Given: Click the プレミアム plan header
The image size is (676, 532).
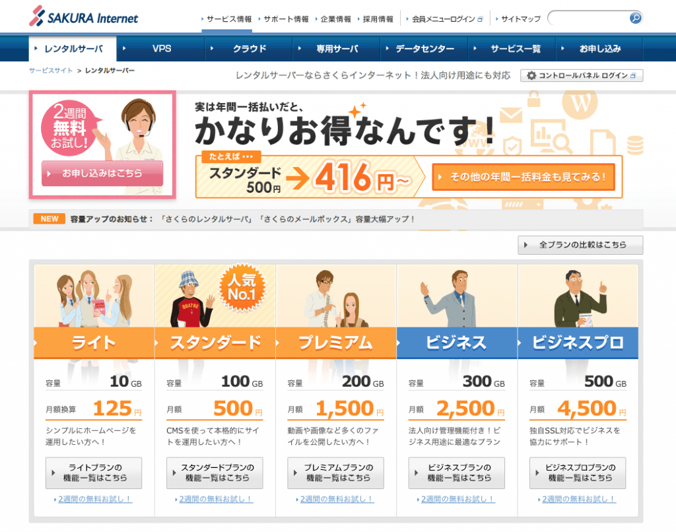Looking at the screenshot, I should tap(336, 343).
